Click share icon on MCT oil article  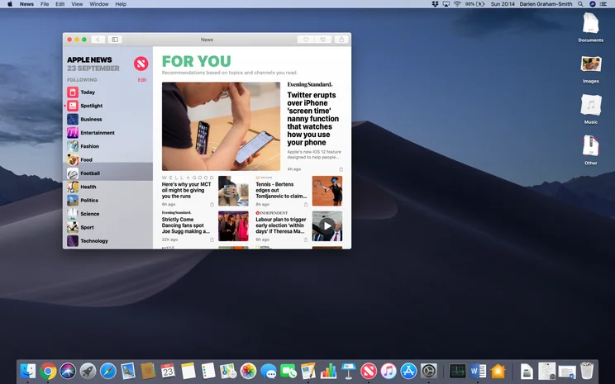[x=212, y=205]
